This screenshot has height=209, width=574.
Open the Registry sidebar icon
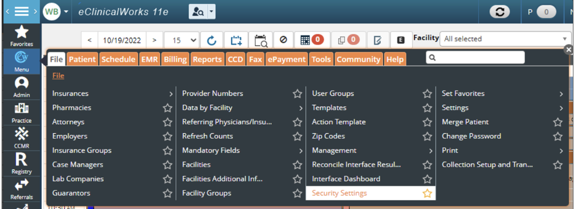tap(21, 164)
